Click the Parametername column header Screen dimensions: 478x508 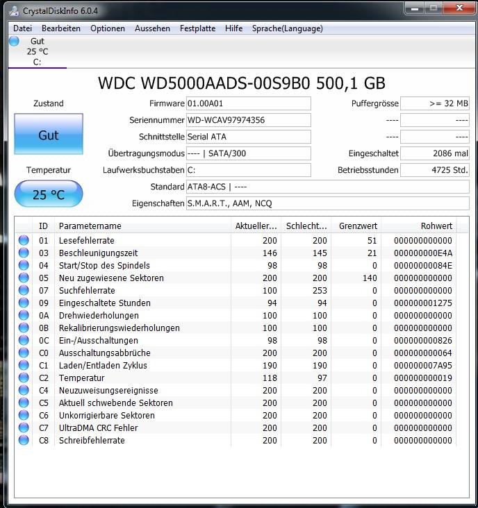pos(142,226)
